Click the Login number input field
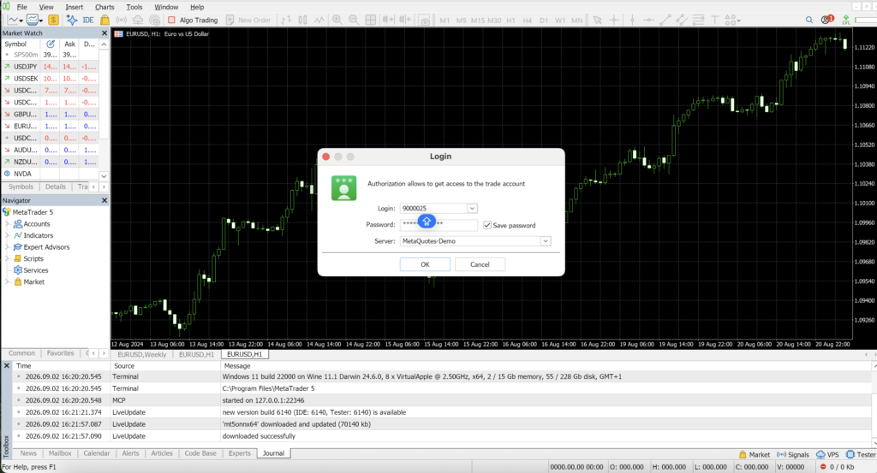877x473 pixels. tap(433, 209)
